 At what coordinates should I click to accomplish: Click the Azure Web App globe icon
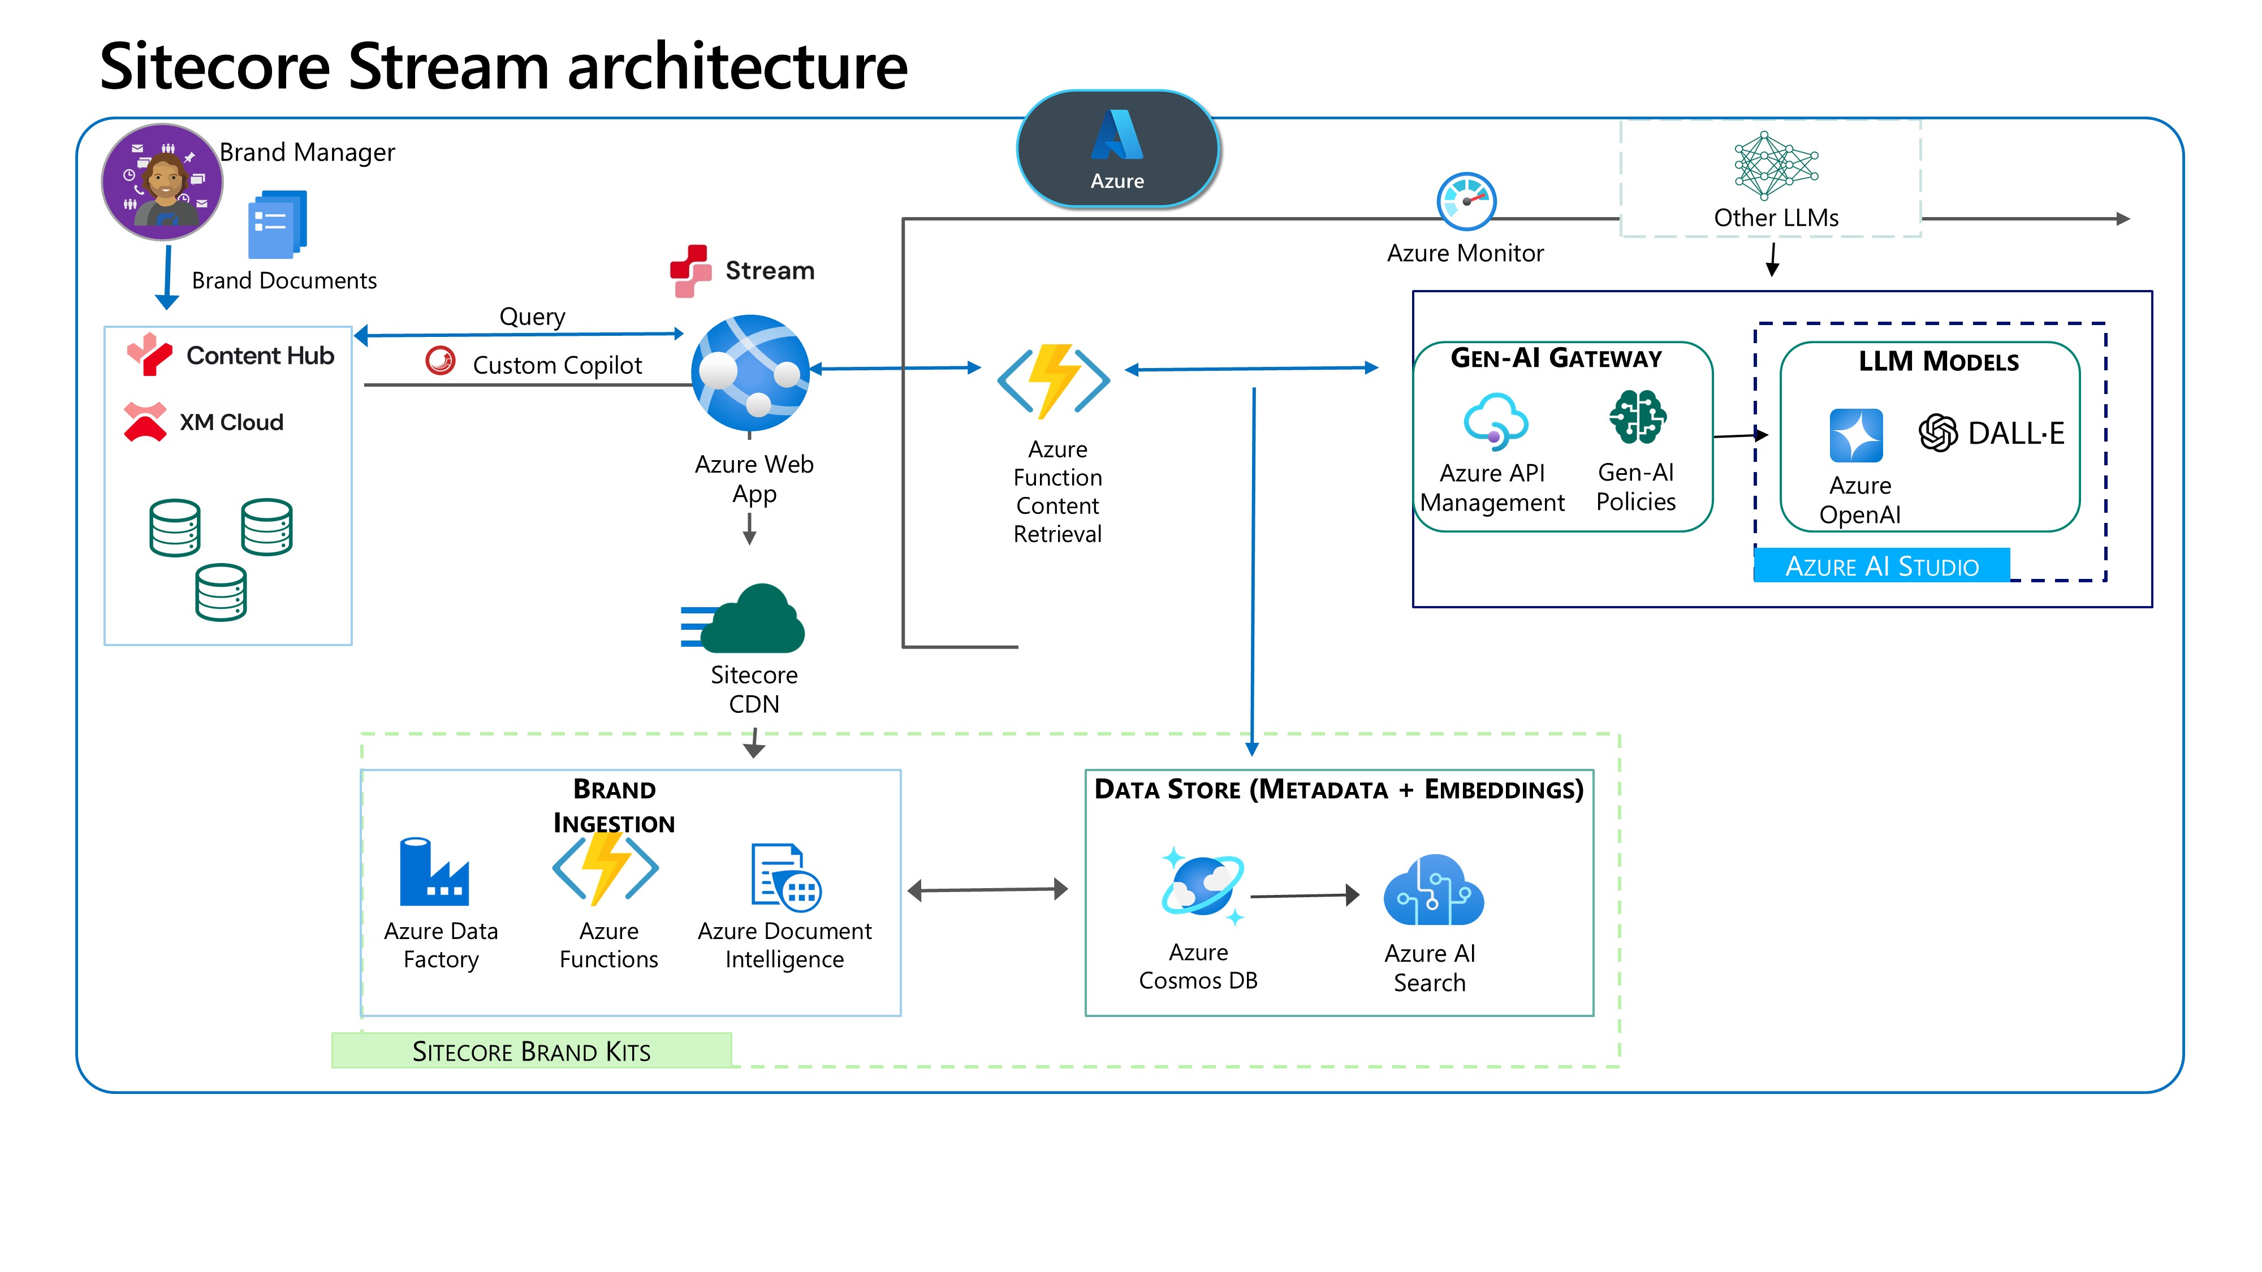[750, 372]
